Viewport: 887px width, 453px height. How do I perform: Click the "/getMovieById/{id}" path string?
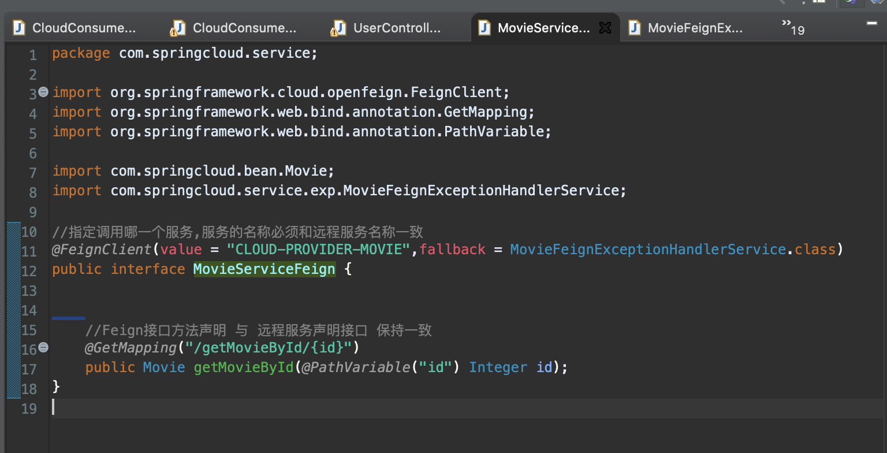pyautogui.click(x=269, y=348)
